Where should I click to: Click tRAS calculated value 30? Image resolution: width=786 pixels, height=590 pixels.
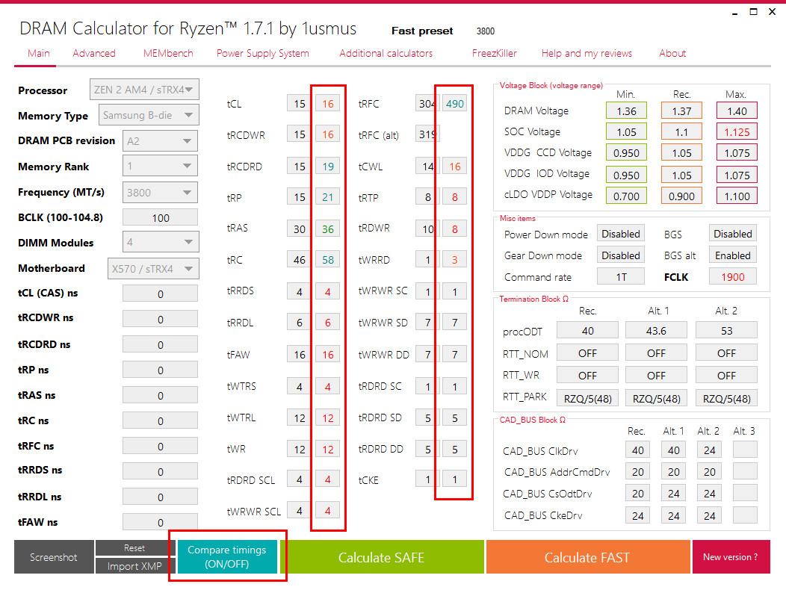[300, 229]
